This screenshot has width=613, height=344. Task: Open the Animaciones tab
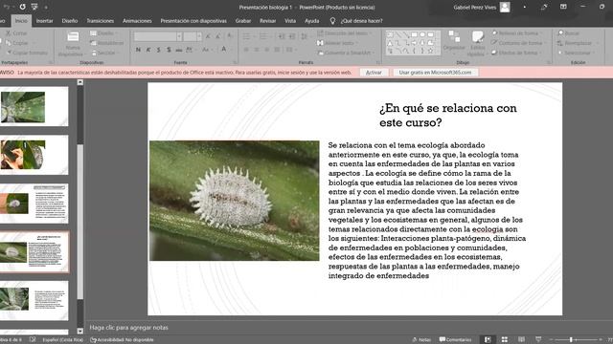137,21
